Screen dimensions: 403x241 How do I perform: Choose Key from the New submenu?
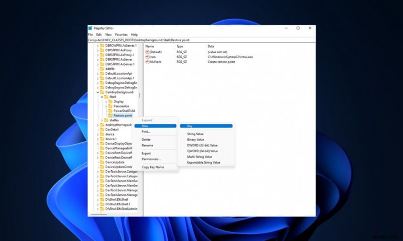pyautogui.click(x=189, y=126)
